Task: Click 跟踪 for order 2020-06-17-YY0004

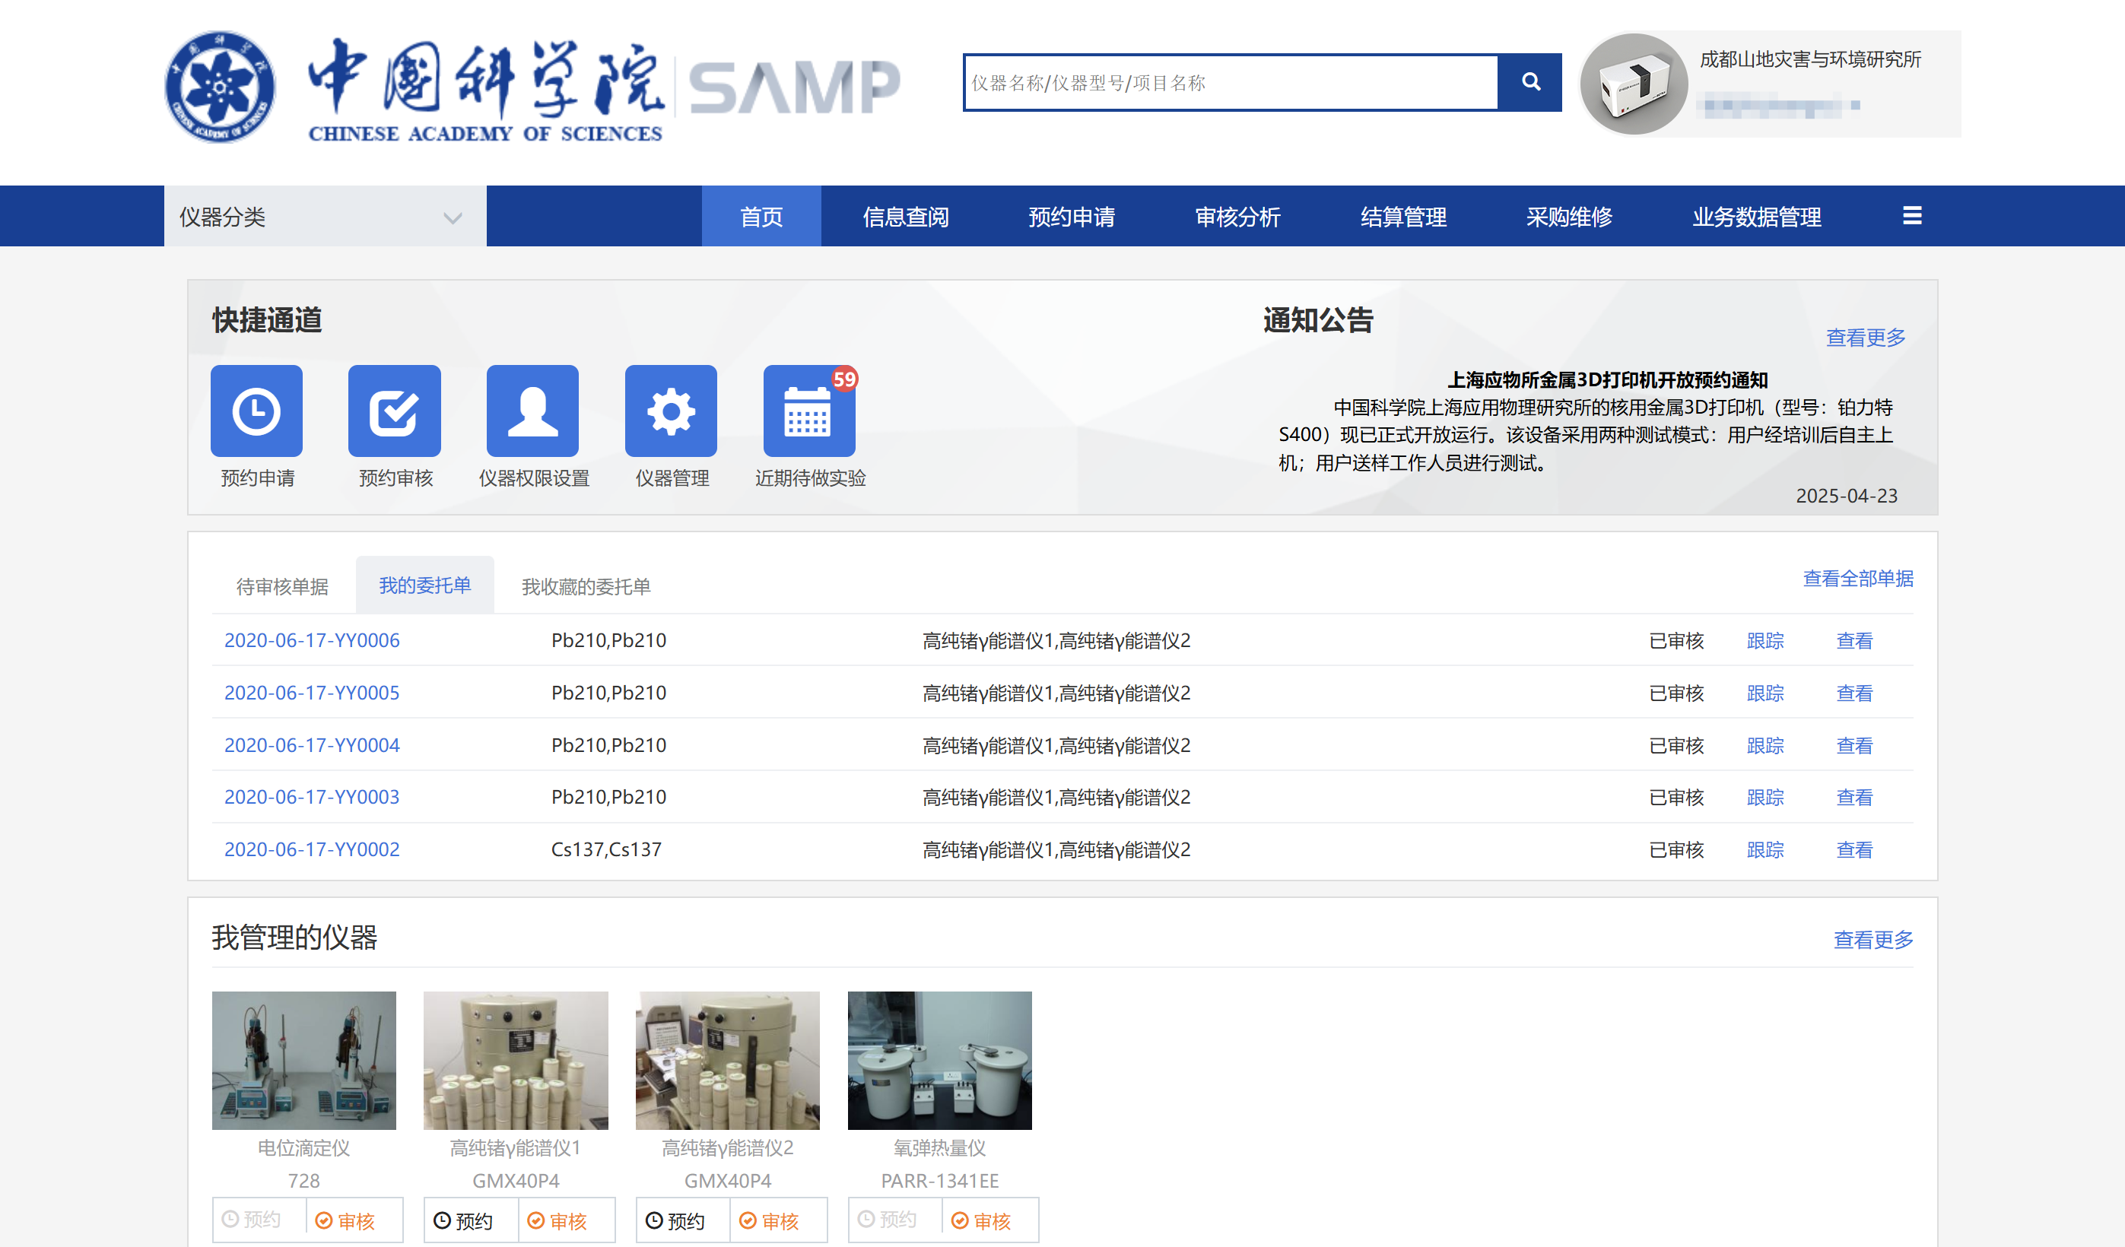Action: click(1765, 745)
